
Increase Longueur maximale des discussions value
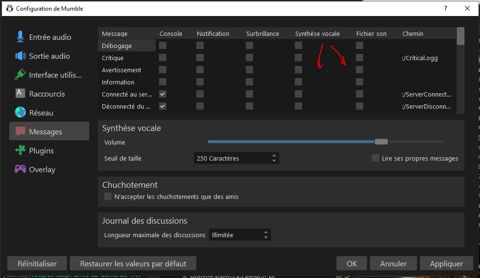[x=266, y=232]
